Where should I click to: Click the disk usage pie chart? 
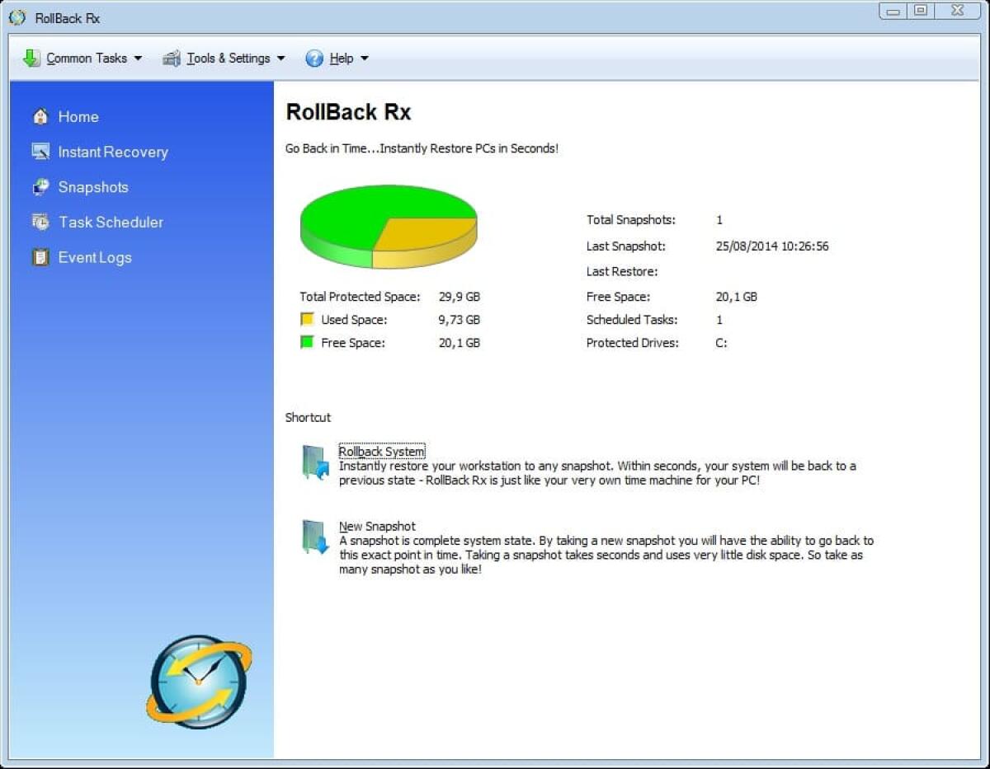(x=389, y=224)
